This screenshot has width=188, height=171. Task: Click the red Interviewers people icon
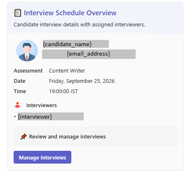pyautogui.click(x=17, y=105)
